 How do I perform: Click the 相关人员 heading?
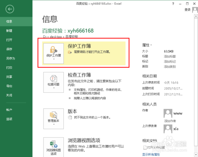click(149, 104)
